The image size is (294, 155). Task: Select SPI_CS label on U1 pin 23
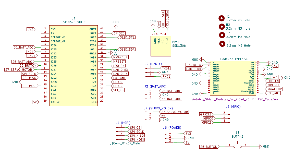coord(118,90)
